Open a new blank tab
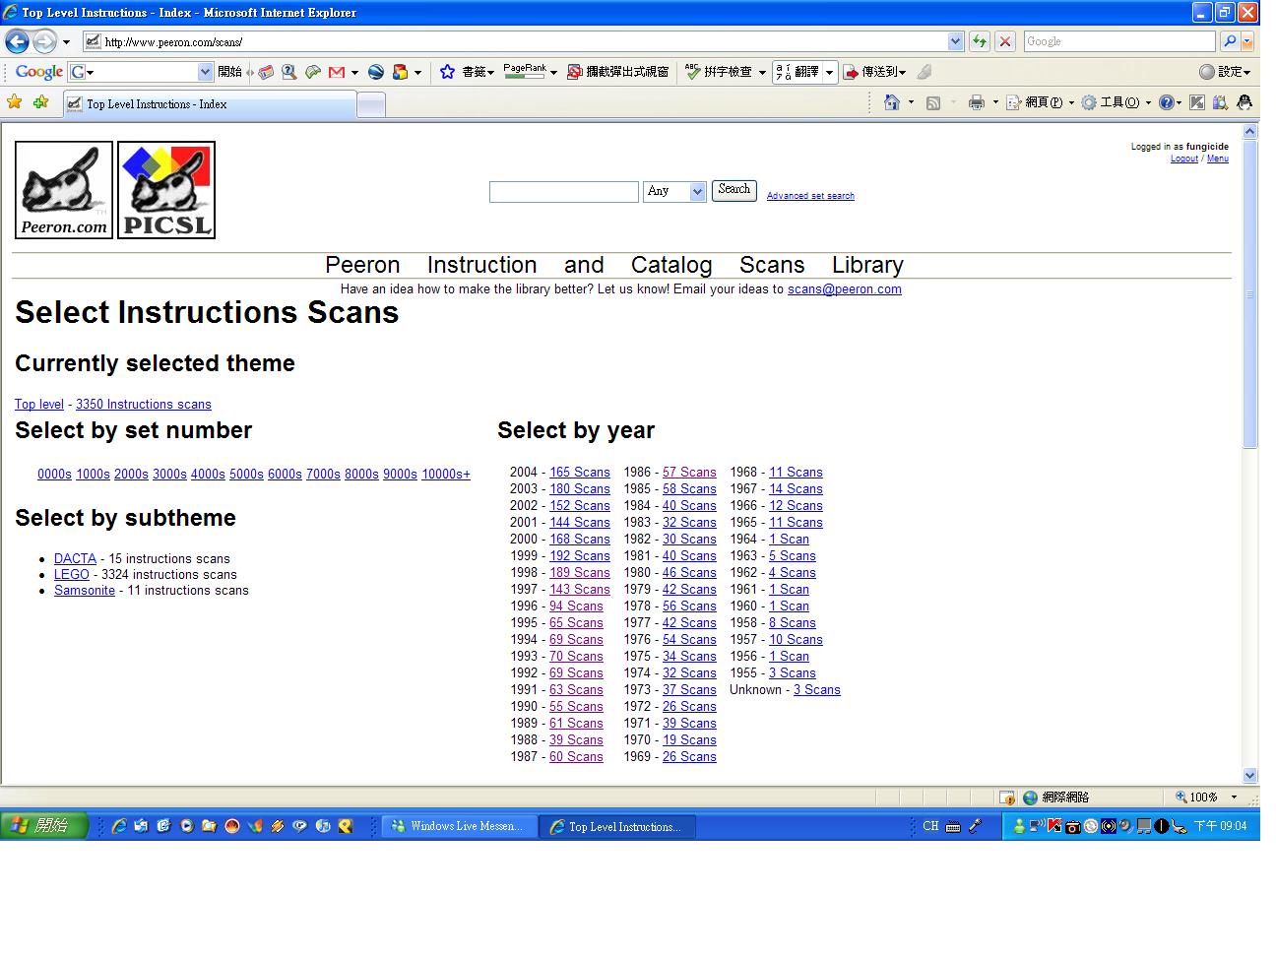Screen dimensions: 1276x957 click(x=370, y=105)
